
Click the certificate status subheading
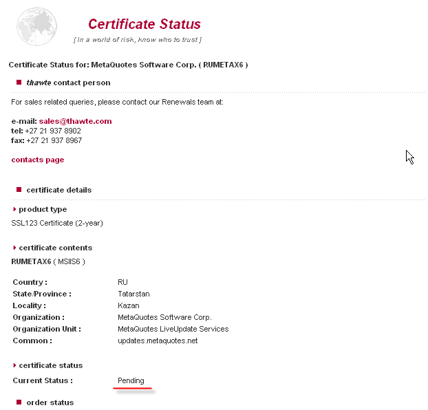click(x=51, y=365)
